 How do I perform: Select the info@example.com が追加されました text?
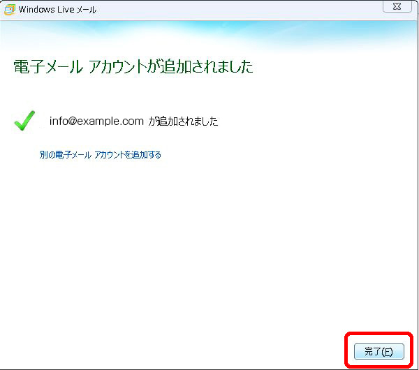133,121
